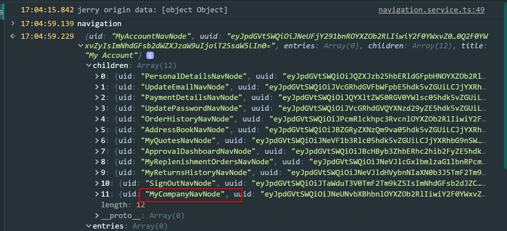Expand child 9 MyReturnsHistoryNavNode

97,173
